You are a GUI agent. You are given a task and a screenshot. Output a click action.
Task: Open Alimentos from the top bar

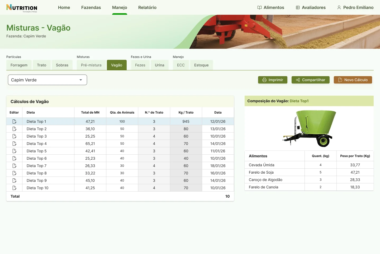click(x=271, y=7)
